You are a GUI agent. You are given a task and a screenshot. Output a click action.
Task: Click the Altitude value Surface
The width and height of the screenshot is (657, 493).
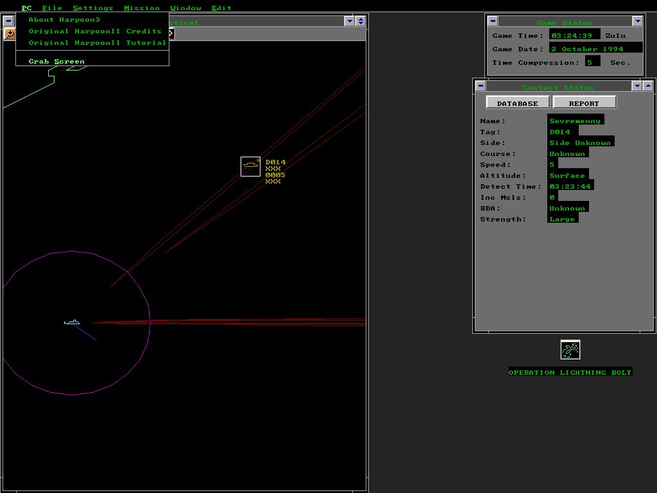click(x=568, y=175)
